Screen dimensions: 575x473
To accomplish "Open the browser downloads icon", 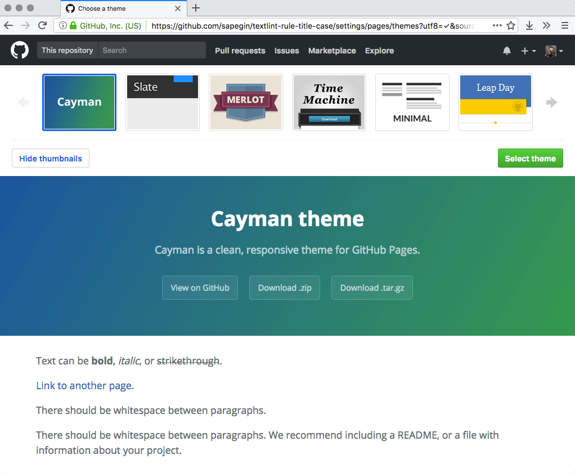I will click(x=529, y=25).
